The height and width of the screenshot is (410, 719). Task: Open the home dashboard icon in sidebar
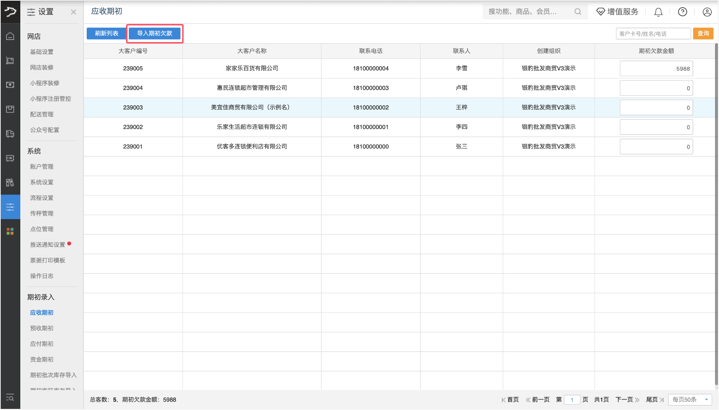[10, 36]
